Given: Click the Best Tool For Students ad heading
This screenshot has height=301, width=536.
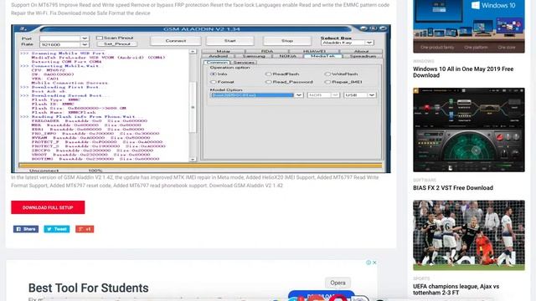Looking at the screenshot, I should [x=88, y=288].
